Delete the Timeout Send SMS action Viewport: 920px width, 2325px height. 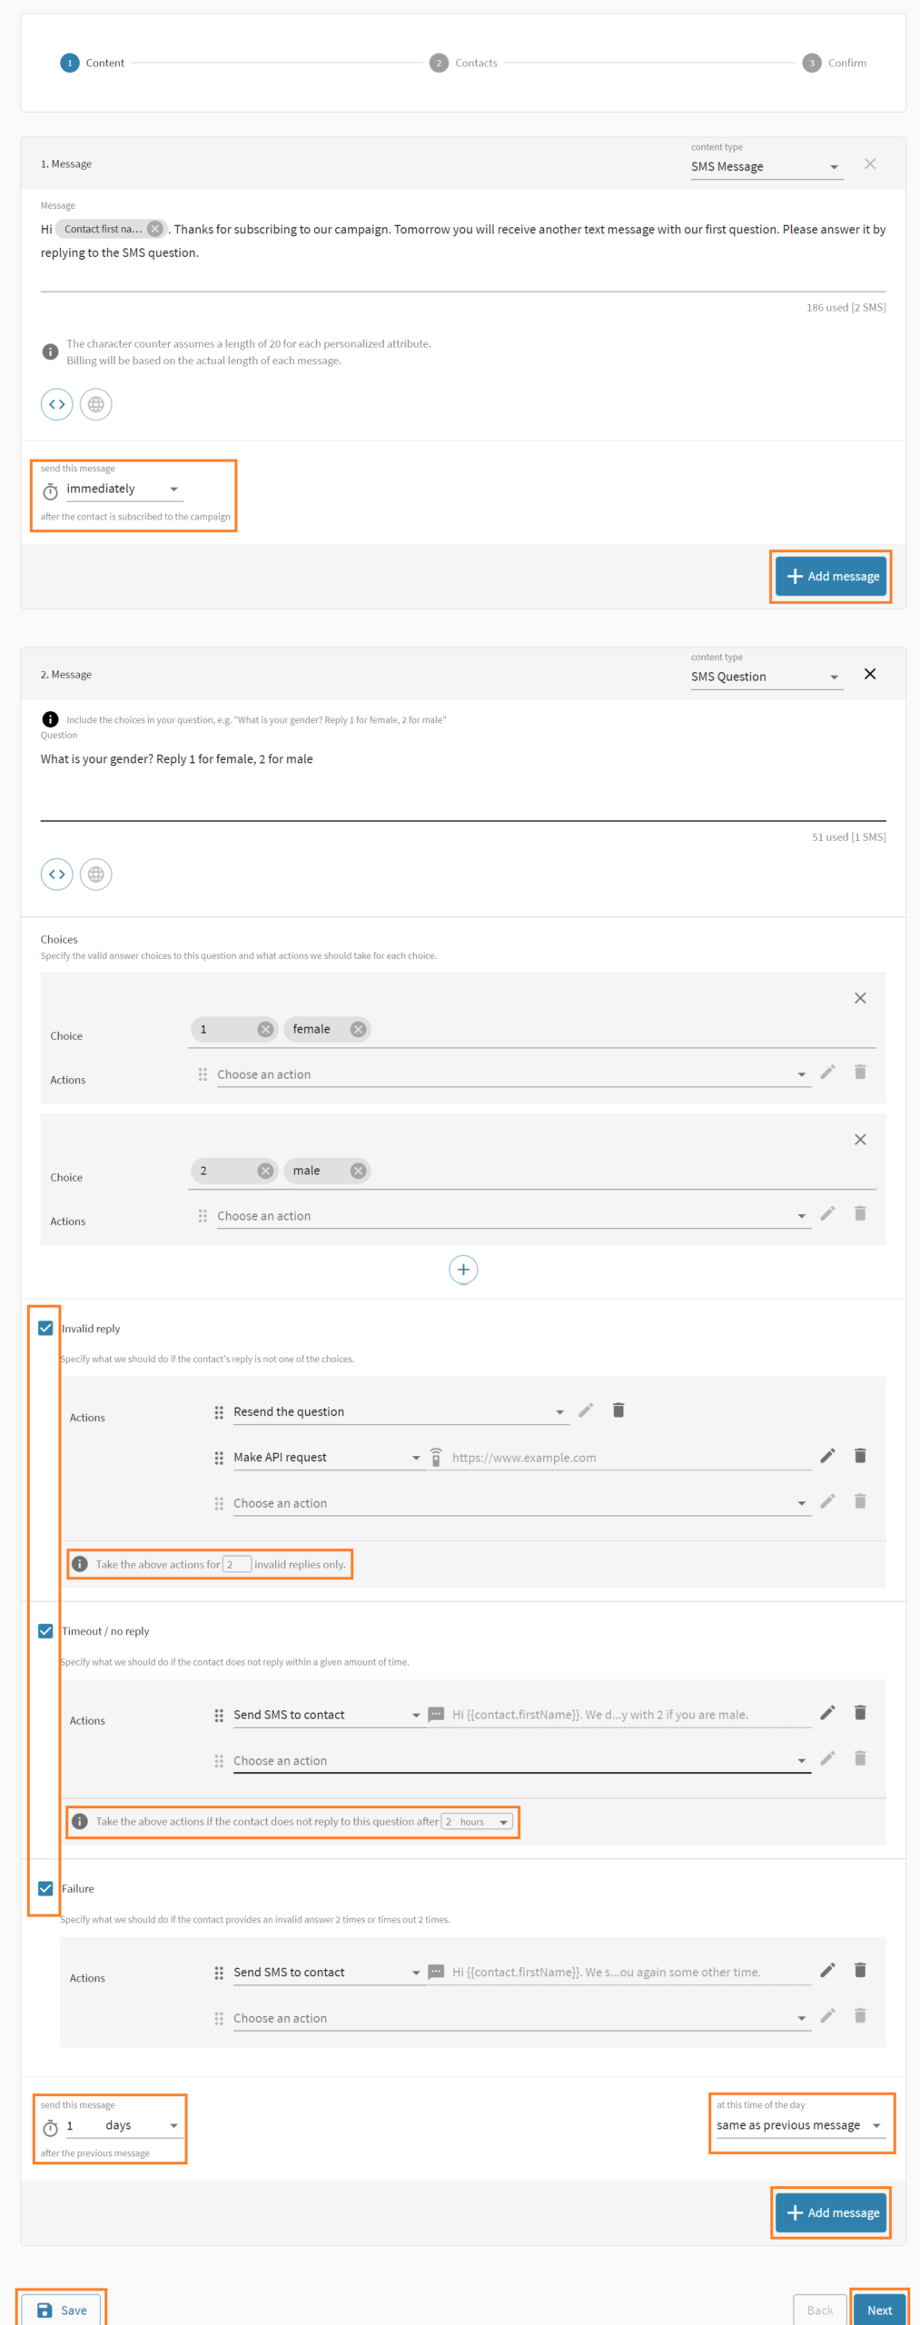[x=860, y=1713]
